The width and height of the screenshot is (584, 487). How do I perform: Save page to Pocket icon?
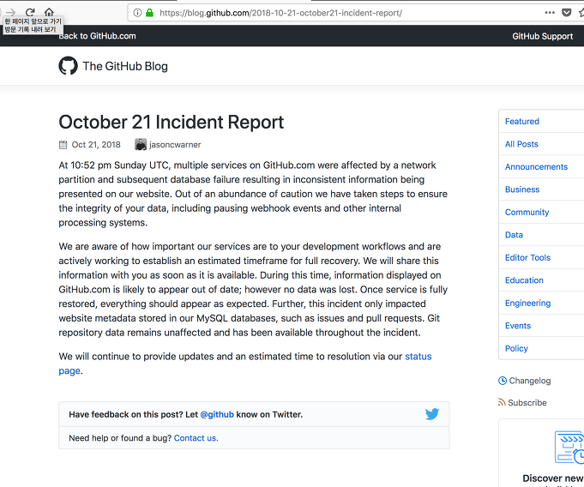point(567,13)
